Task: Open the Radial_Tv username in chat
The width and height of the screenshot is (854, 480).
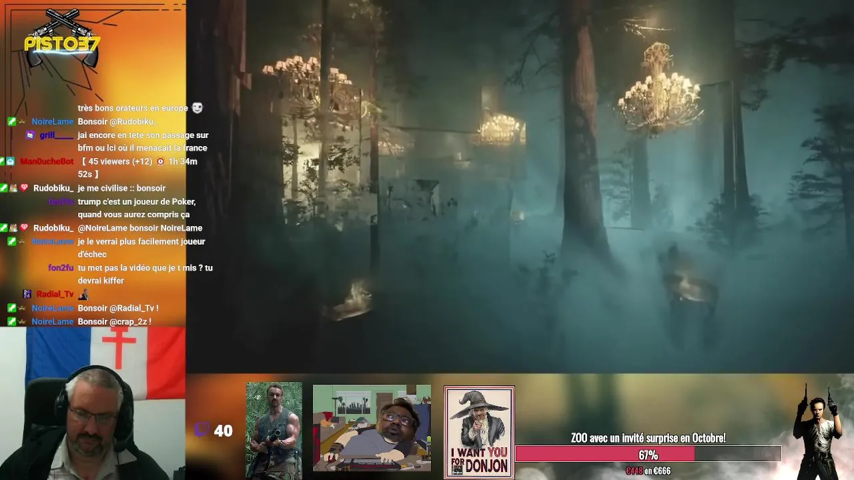Action: (55, 294)
